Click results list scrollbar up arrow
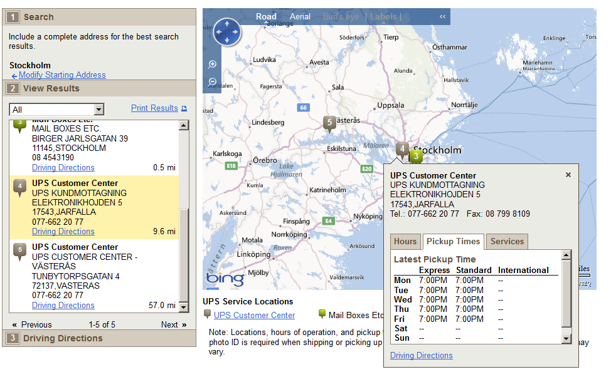The height and width of the screenshot is (372, 611). [x=184, y=125]
